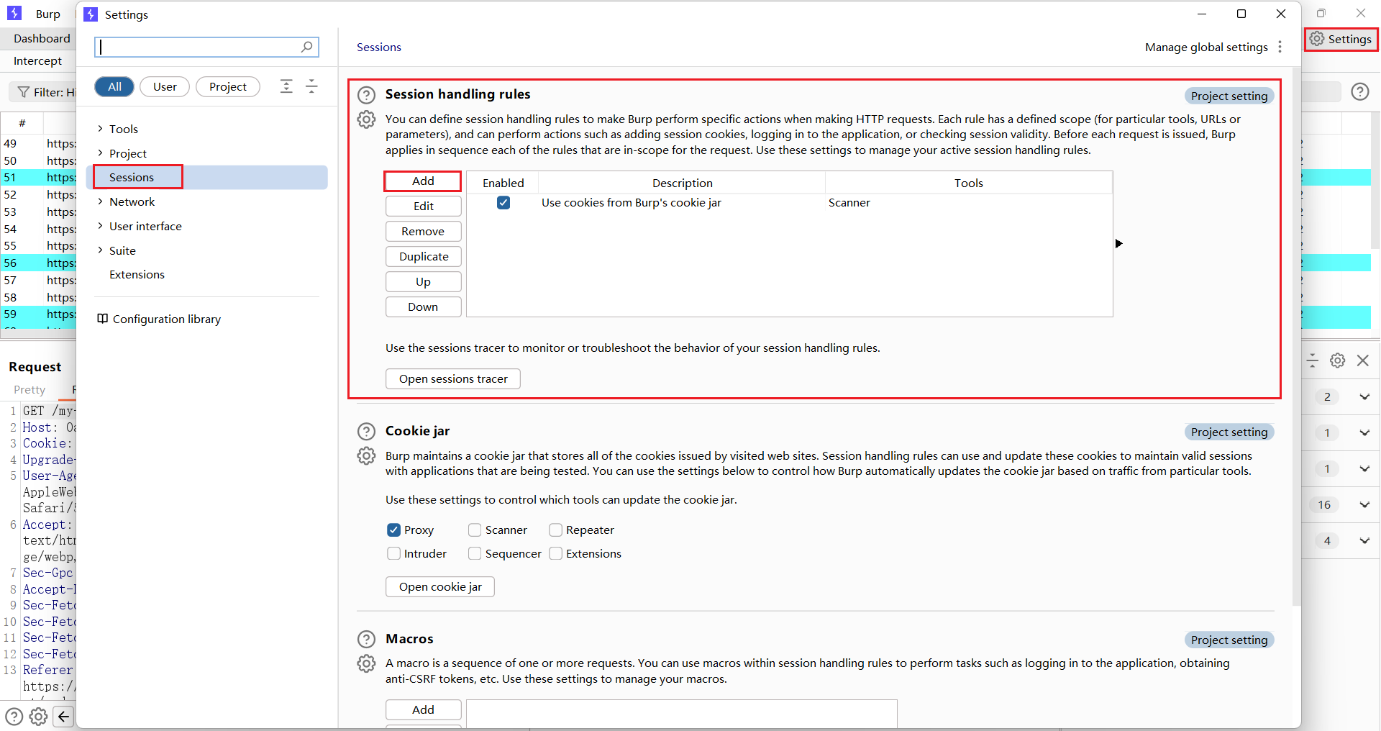Click Open sessions tracer button
This screenshot has height=731, width=1381.
click(x=452, y=379)
